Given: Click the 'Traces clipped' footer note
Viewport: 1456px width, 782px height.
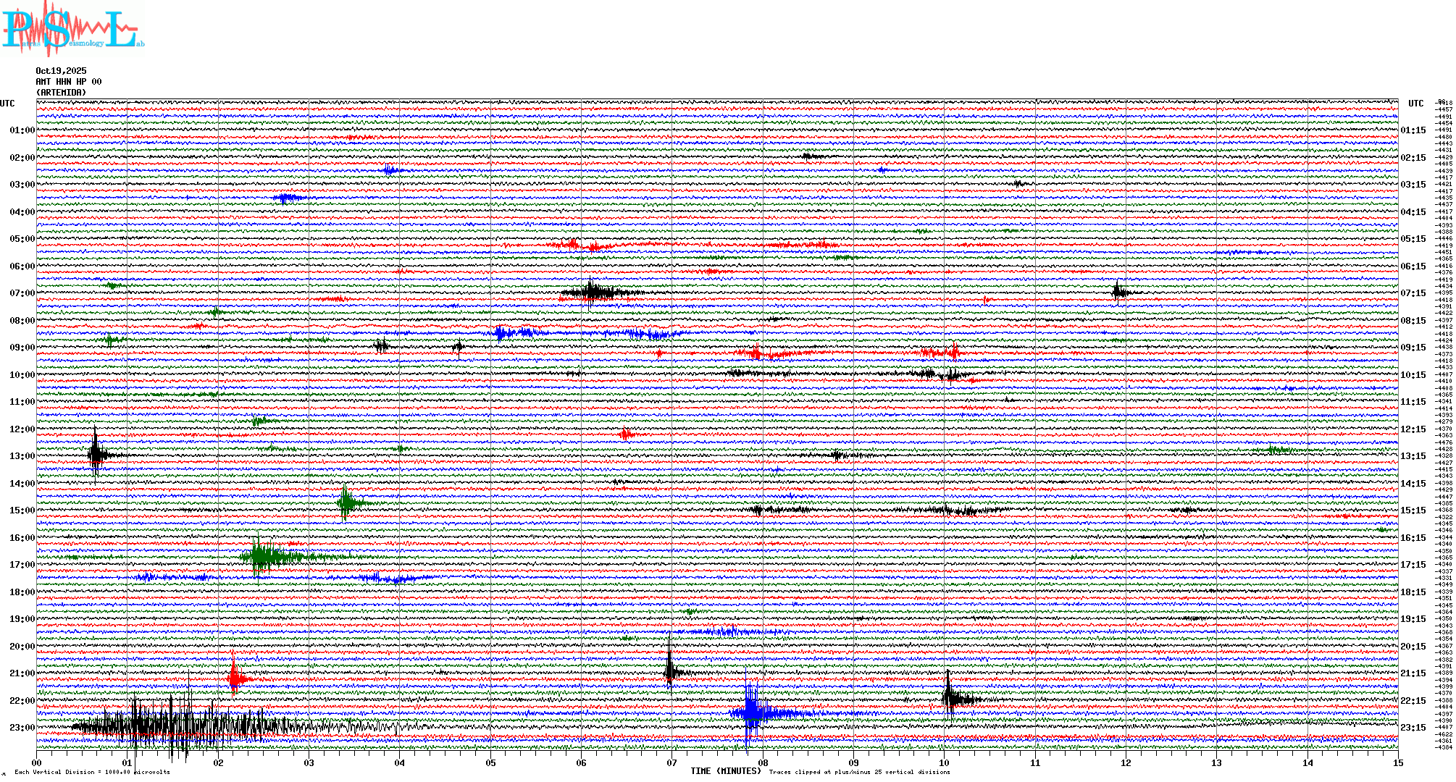Looking at the screenshot, I should tap(859, 772).
